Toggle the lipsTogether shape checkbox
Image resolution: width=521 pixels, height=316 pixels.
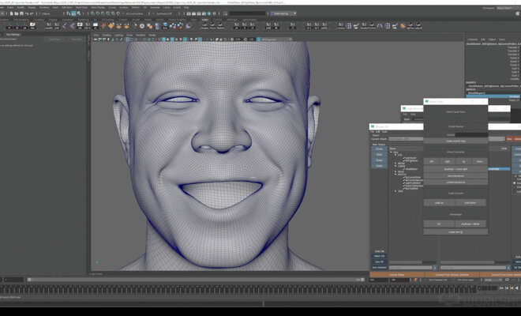[403, 188]
